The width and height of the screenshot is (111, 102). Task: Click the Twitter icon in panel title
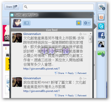pos(12,15)
